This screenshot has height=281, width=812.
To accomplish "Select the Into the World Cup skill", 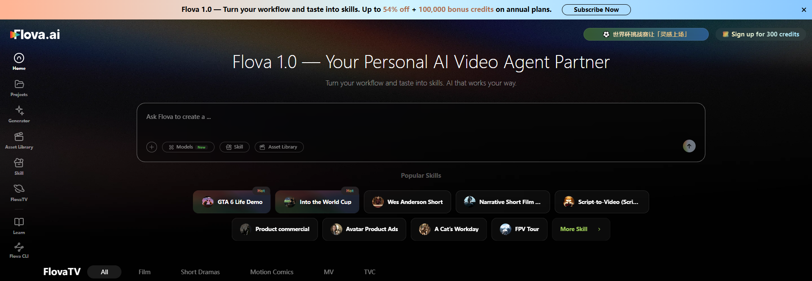I will pyautogui.click(x=317, y=202).
